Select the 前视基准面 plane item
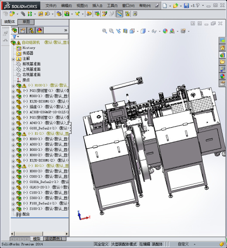The width and height of the screenshot is (227, 248). (31, 64)
